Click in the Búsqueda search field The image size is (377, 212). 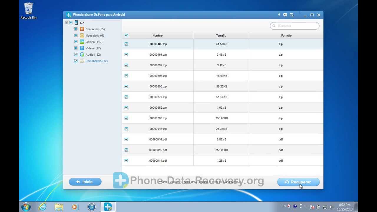295,26
